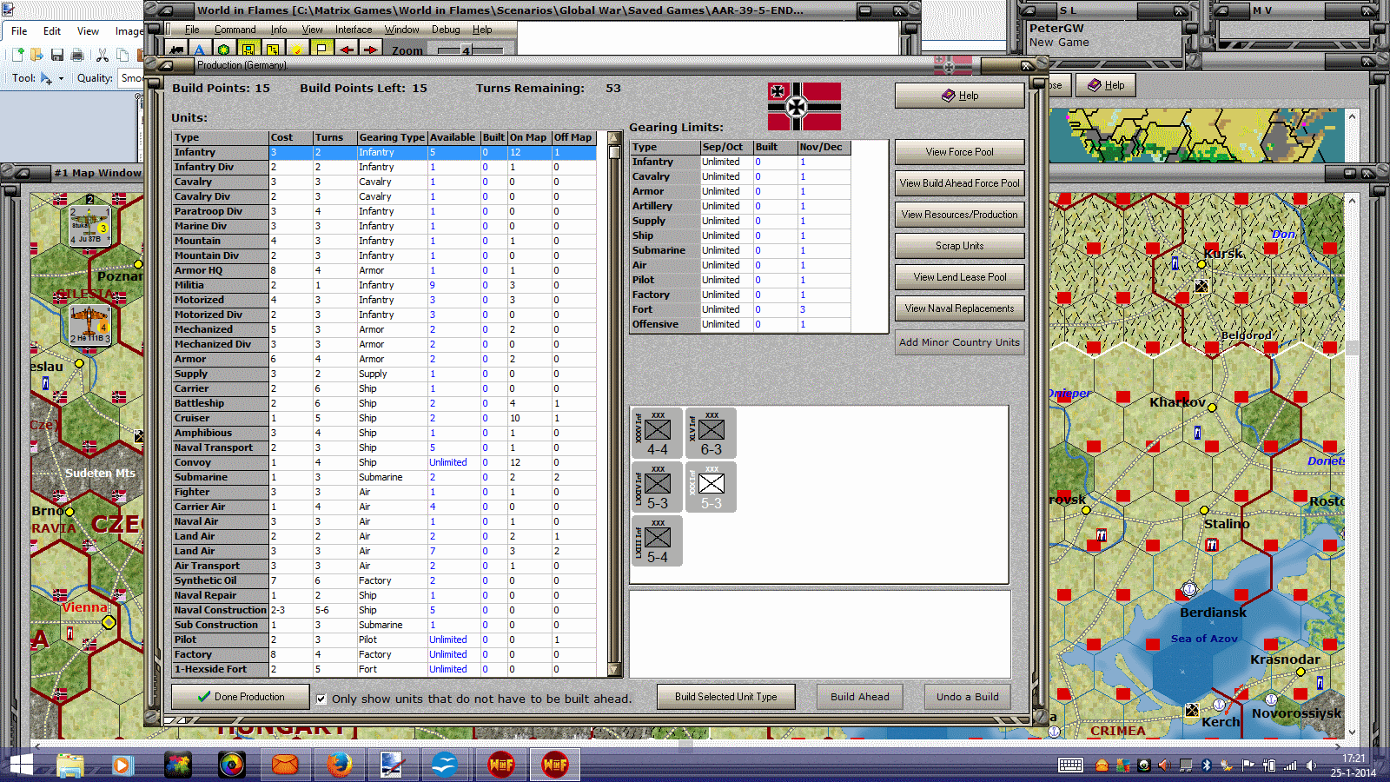Click the Build Ahead button
1390x782 pixels.
(x=859, y=697)
